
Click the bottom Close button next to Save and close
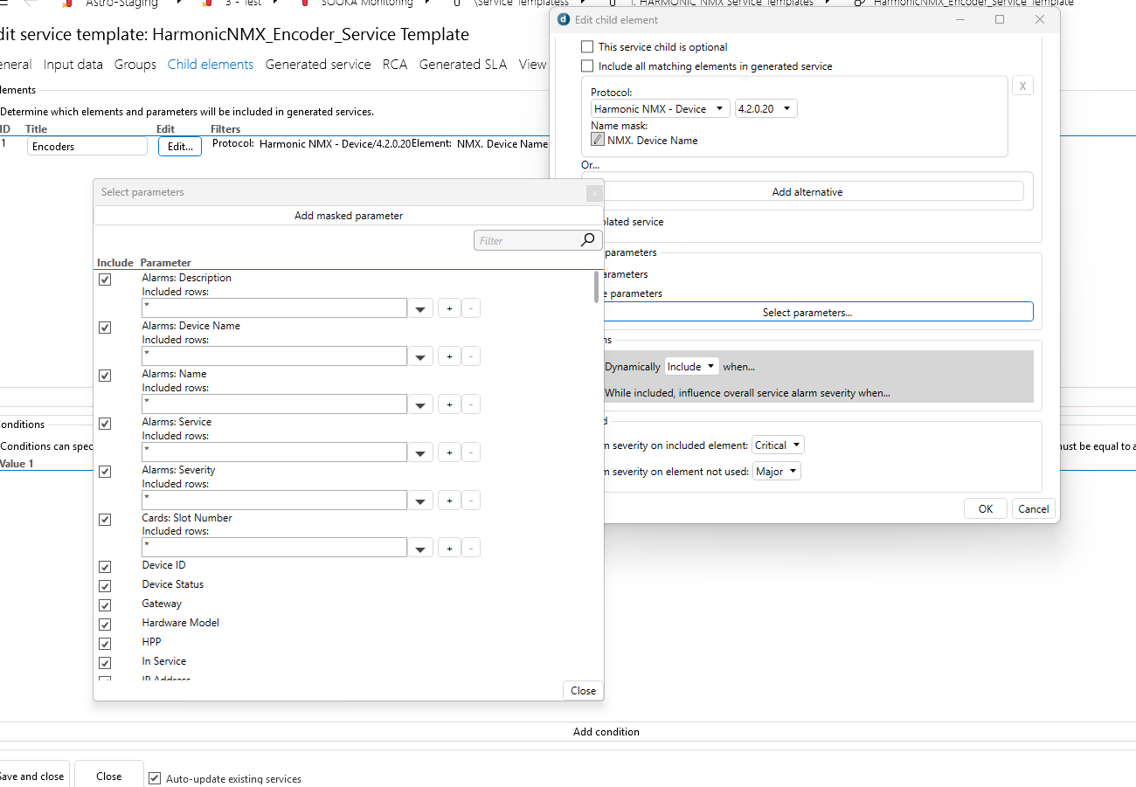tap(109, 776)
